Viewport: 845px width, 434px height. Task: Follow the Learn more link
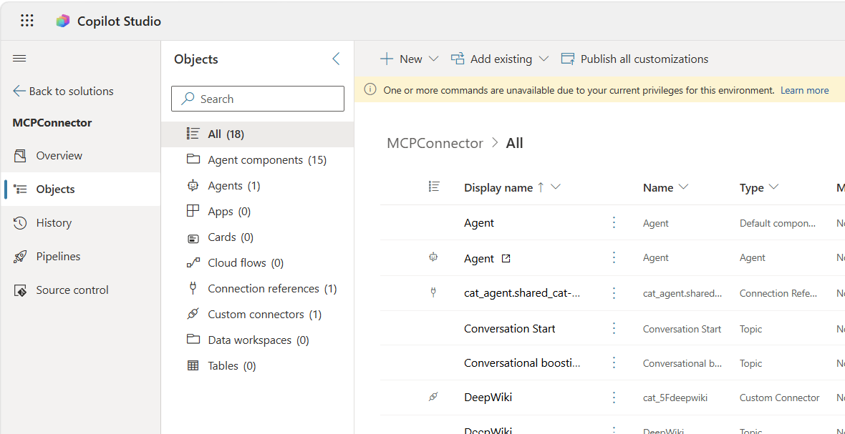pyautogui.click(x=804, y=91)
